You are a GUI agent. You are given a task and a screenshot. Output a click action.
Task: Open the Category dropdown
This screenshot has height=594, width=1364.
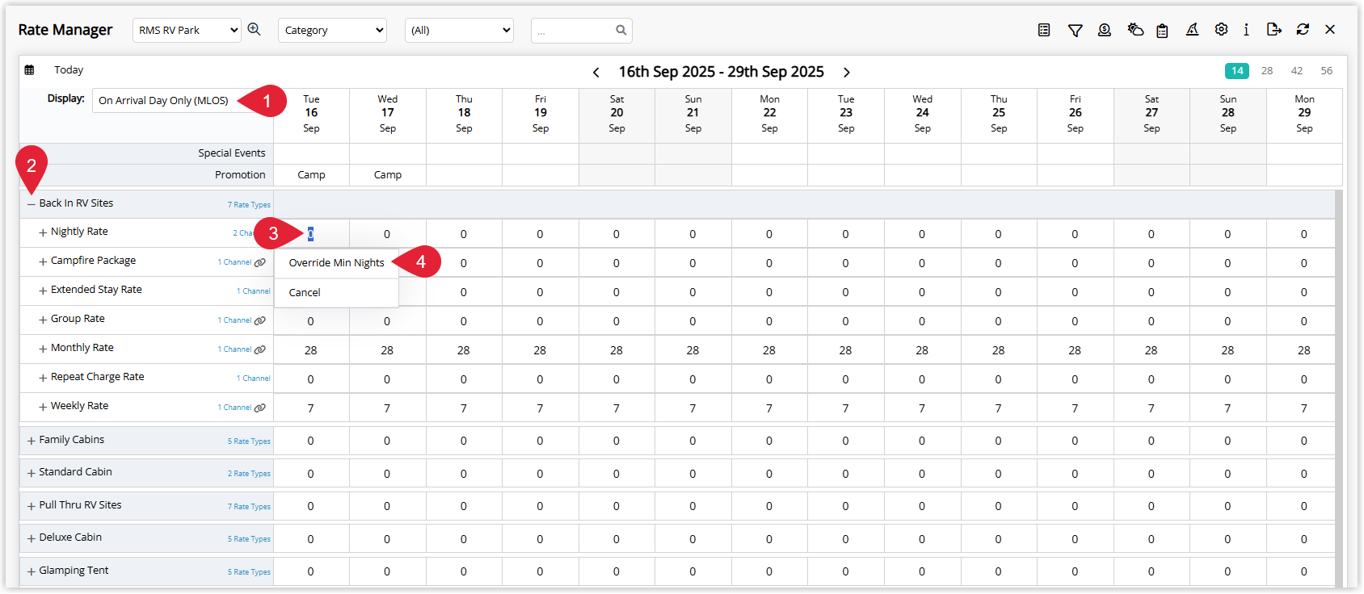[x=332, y=31]
